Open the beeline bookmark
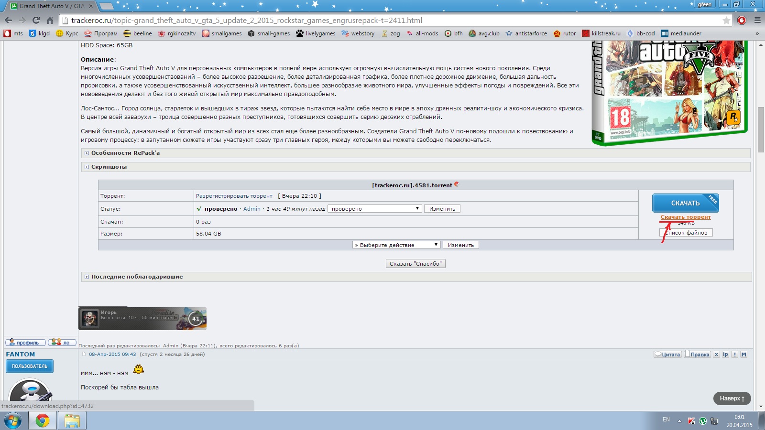The height and width of the screenshot is (430, 765). pyautogui.click(x=138, y=33)
